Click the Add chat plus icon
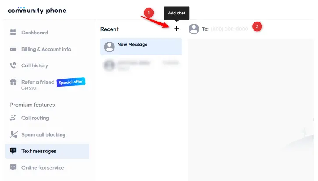Viewport: 318px width, 181px height. (x=176, y=29)
